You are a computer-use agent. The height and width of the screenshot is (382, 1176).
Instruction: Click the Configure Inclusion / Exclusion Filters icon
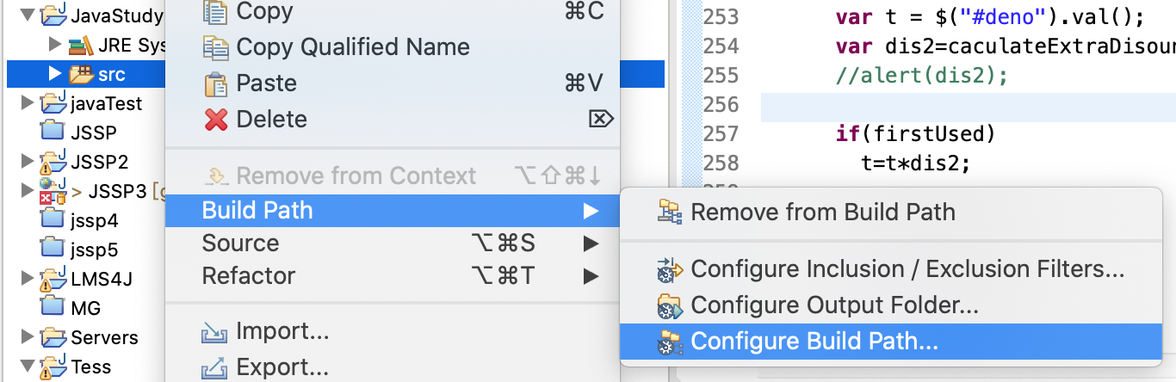click(669, 270)
